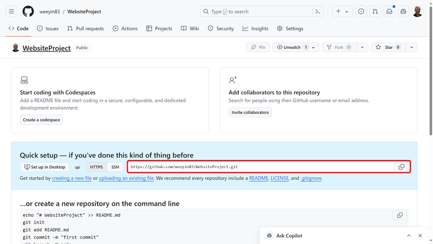Open the Fork options dropdown arrow
The width and height of the screenshot is (433, 244).
(x=362, y=47)
